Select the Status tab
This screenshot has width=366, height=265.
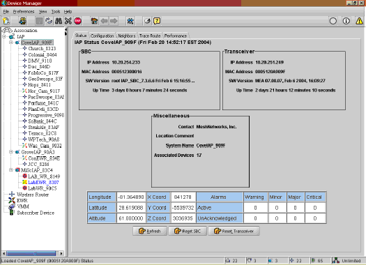click(81, 36)
